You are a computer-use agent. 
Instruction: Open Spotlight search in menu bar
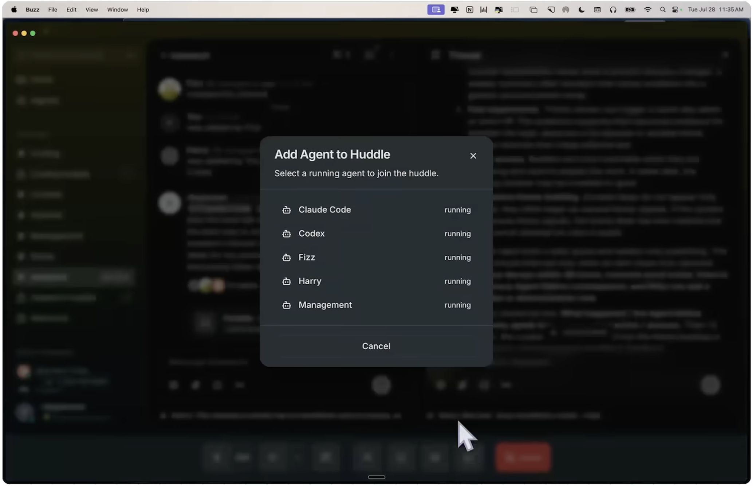(x=663, y=10)
